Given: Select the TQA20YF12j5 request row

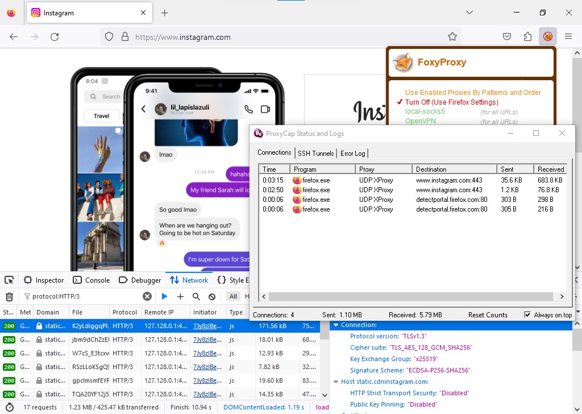Looking at the screenshot, I should click(160, 394).
